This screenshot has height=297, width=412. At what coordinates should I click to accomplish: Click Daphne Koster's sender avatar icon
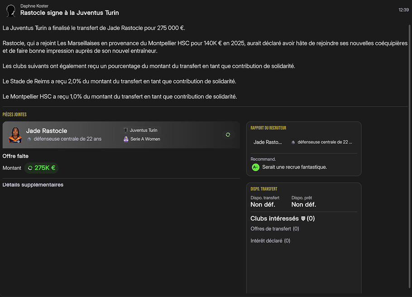(11, 10)
